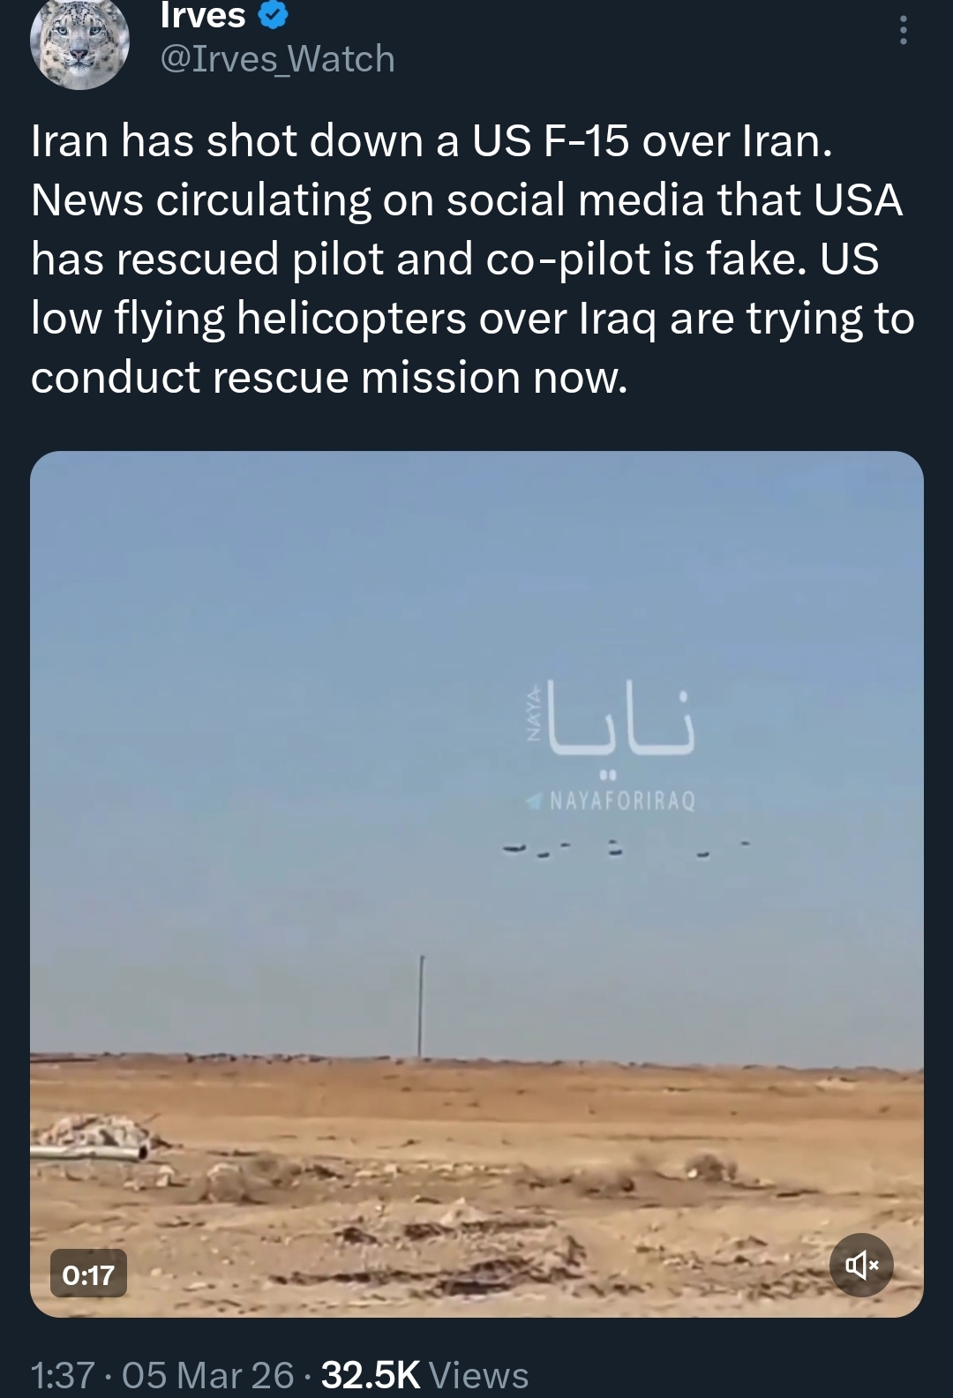
Task: Play the desert helicopter video
Action: [x=476, y=883]
